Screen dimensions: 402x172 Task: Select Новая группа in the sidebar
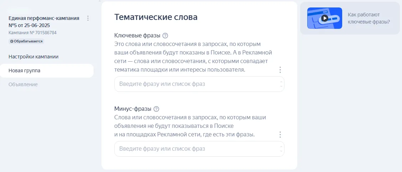25,71
